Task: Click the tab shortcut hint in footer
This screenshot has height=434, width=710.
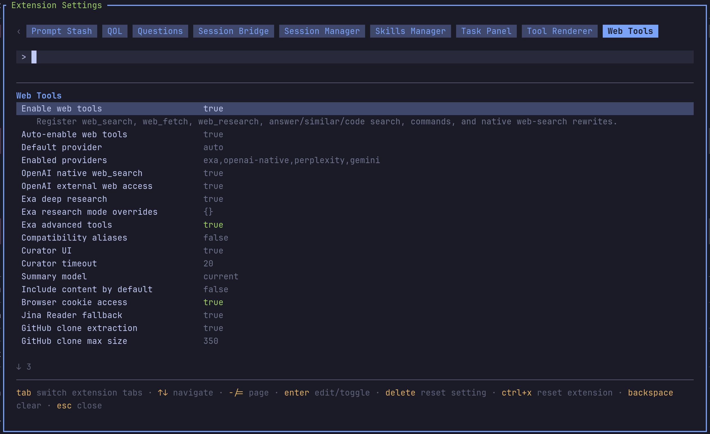Action: click(x=79, y=393)
